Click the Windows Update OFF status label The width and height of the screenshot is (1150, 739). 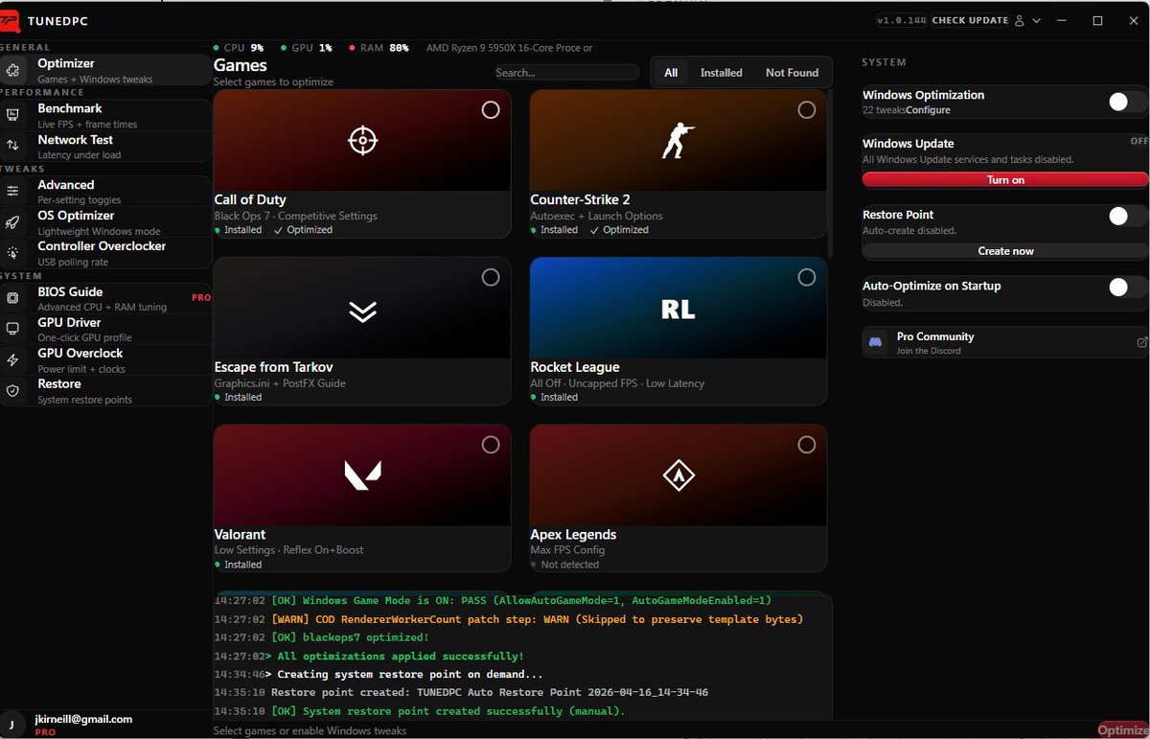pos(1138,141)
